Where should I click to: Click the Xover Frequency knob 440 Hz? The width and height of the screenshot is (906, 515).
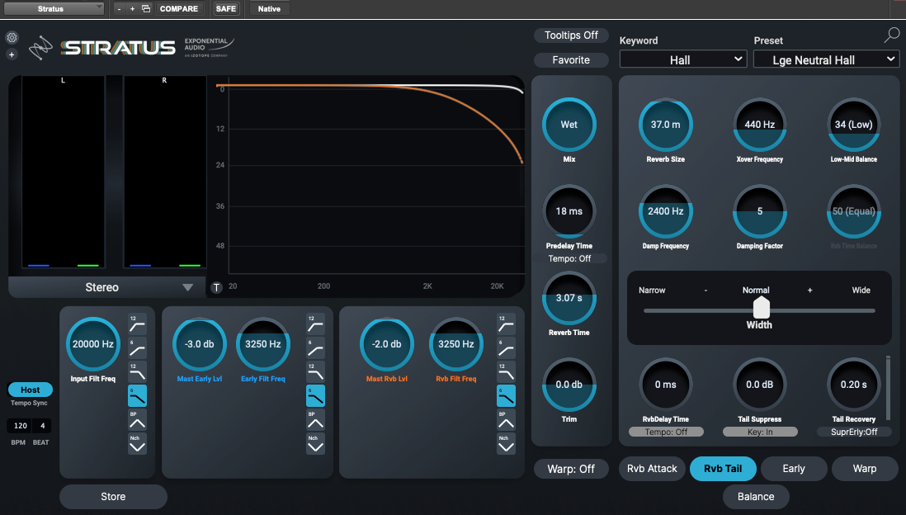[760, 125]
